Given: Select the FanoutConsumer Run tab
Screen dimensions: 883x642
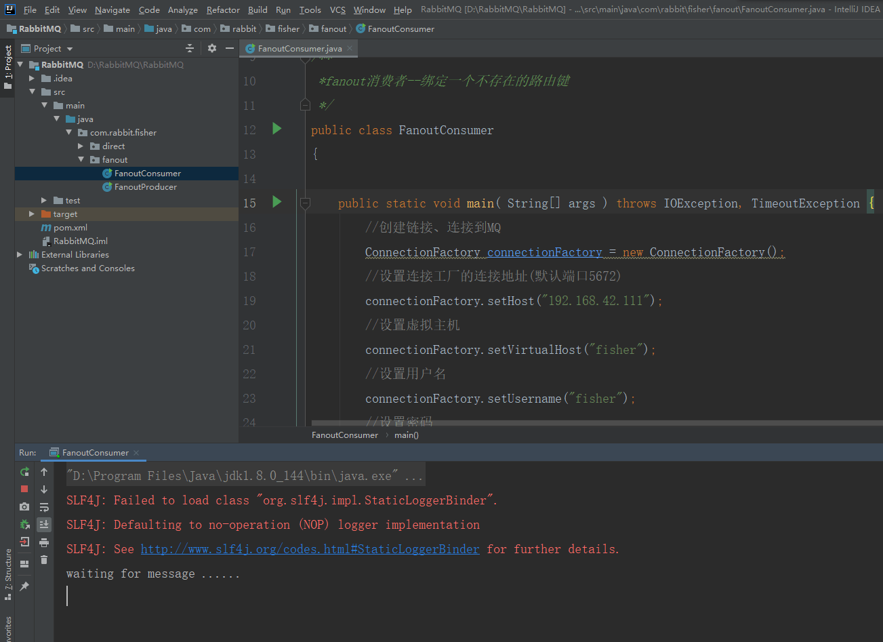Looking at the screenshot, I should pos(95,453).
